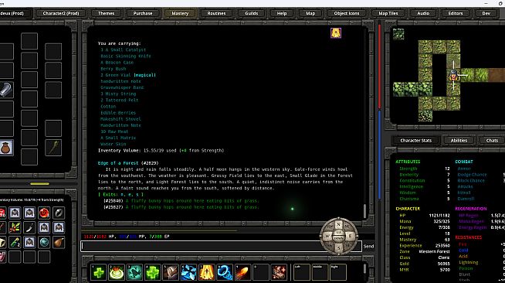The image size is (505, 283).
Task: Click the fluffy bunny line numbered #25840
Action: (181, 201)
